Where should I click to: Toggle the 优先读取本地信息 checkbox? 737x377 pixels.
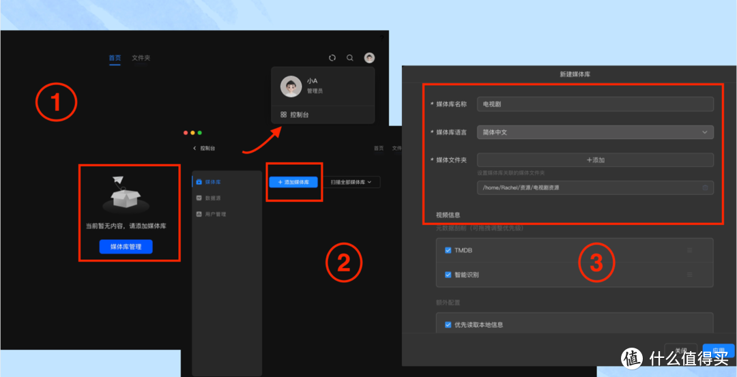click(448, 325)
